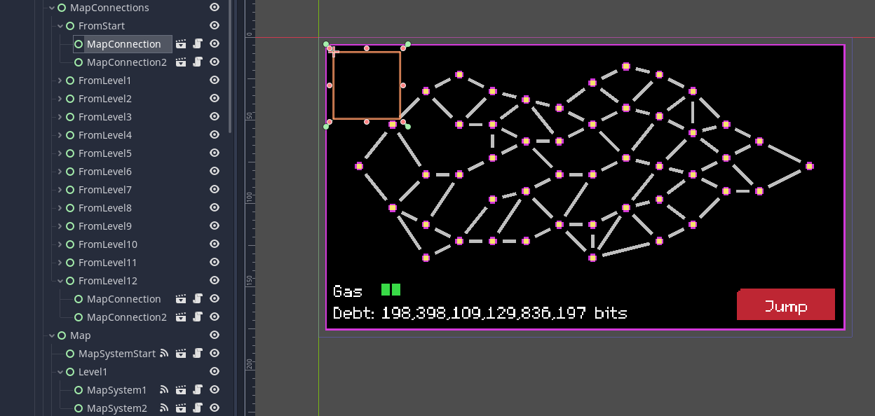Collapse the Map node

click(52, 335)
